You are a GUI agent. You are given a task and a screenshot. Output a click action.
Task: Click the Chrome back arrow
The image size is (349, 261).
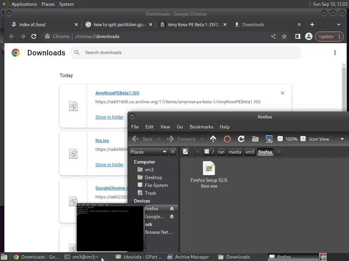[x=12, y=36]
